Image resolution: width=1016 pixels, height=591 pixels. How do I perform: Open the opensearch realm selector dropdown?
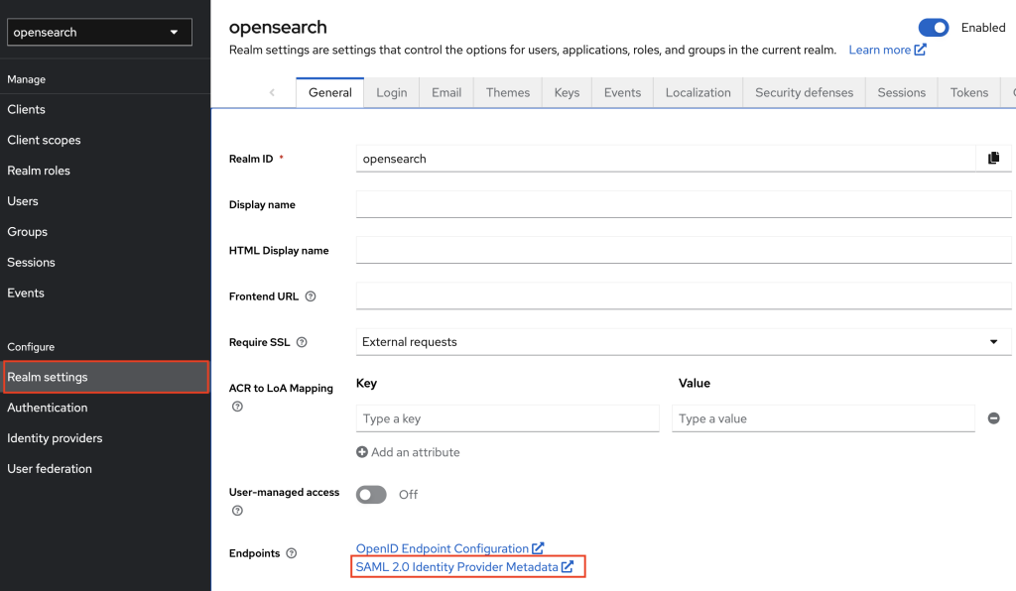coord(99,33)
